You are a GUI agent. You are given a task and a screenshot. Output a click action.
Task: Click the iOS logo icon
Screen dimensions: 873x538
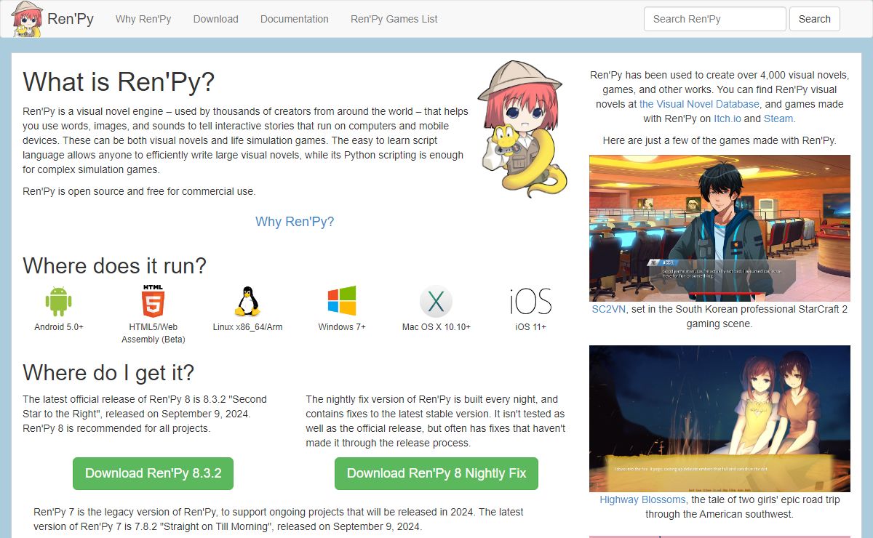(x=530, y=301)
